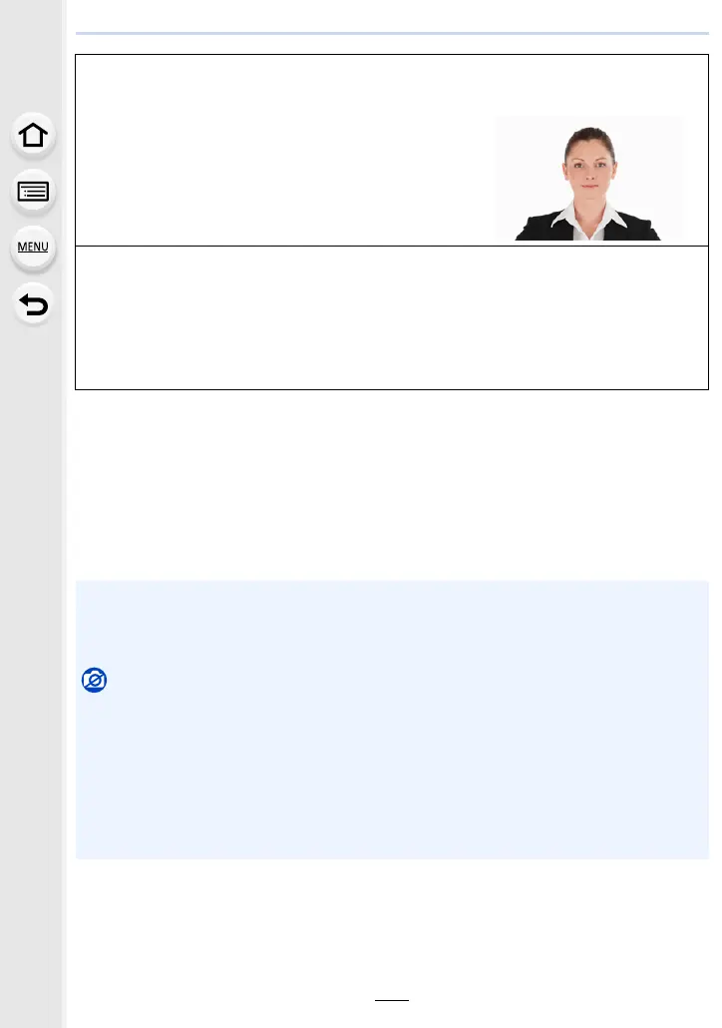Click the blue not-available camera icon
722x1028 pixels.
(x=95, y=680)
